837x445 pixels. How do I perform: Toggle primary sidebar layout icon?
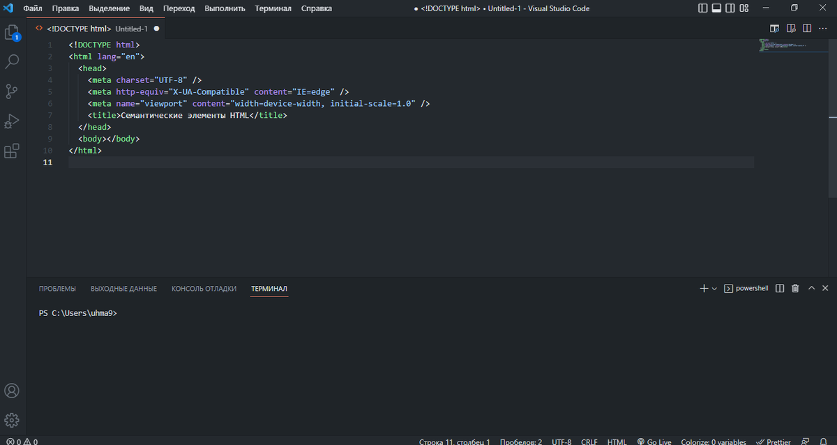tap(702, 8)
